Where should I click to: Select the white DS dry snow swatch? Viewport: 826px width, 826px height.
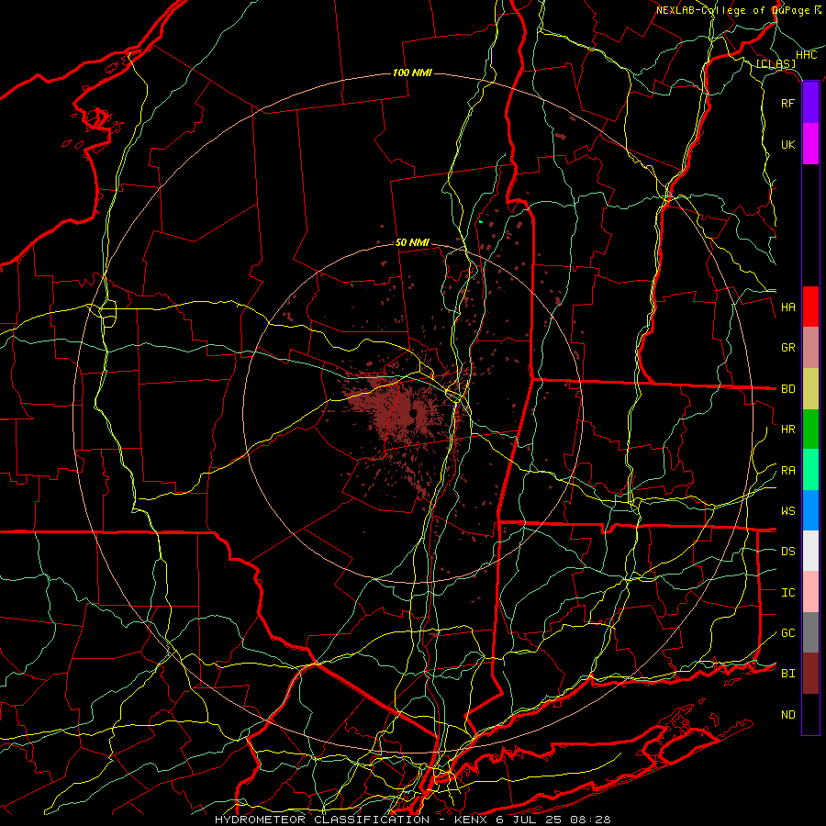coord(810,551)
